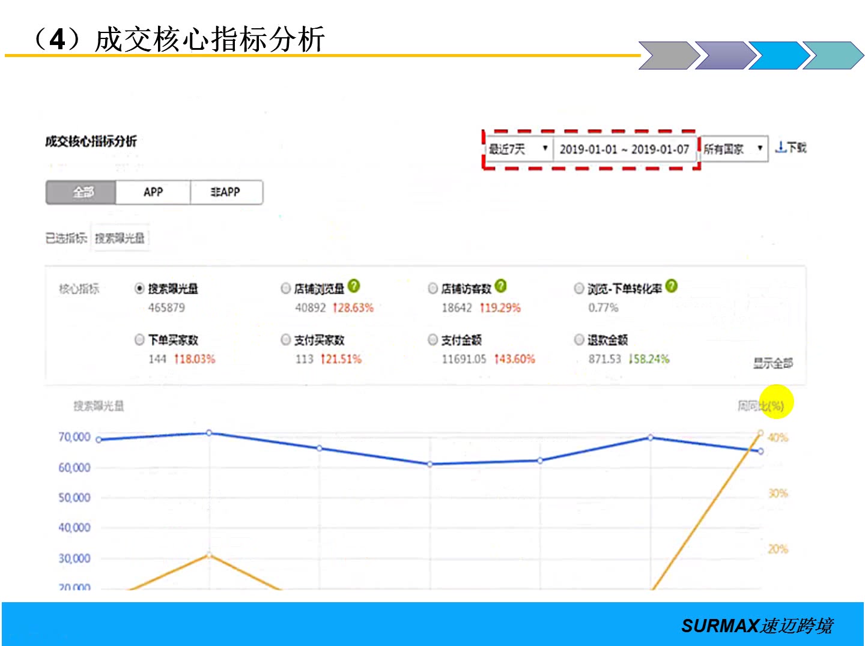865x646 pixels.
Task: Expand the 所有国家 country dropdown
Action: [733, 148]
